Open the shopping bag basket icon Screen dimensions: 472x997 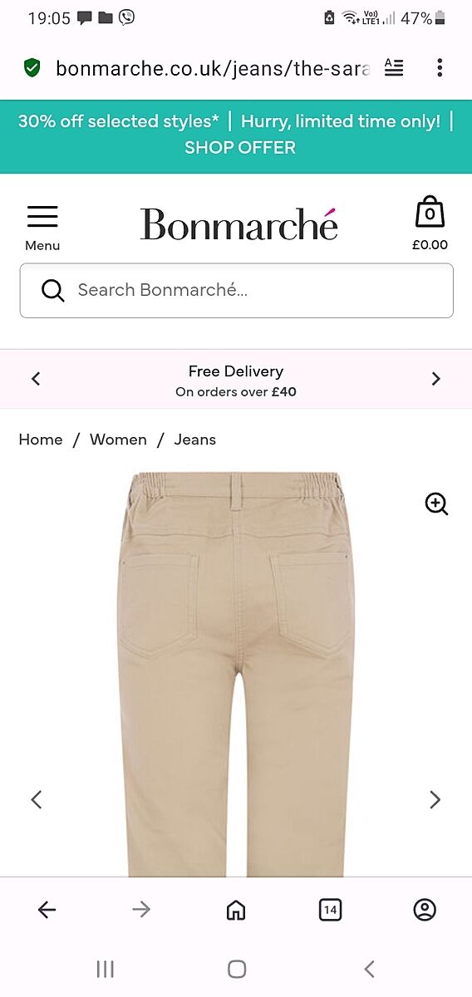click(430, 213)
